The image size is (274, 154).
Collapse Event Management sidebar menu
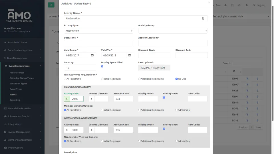tap(22, 66)
